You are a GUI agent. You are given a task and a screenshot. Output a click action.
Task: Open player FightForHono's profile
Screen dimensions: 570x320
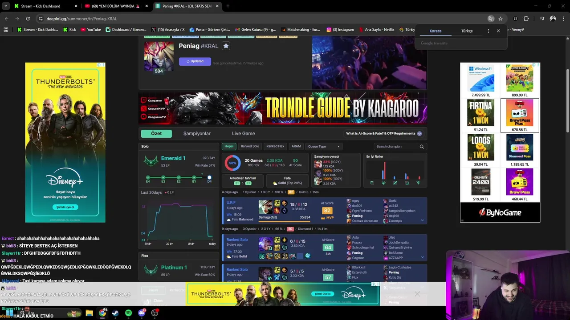point(362,211)
